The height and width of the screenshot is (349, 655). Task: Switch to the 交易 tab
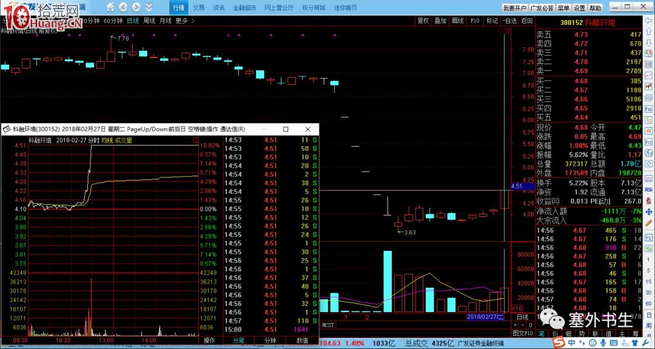(x=199, y=7)
